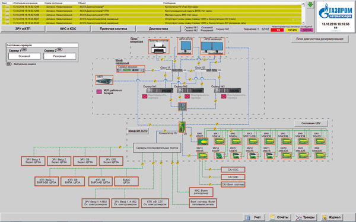Open Блок диагностика резервирования
Viewport: 356px width, 222px height.
[320, 38]
